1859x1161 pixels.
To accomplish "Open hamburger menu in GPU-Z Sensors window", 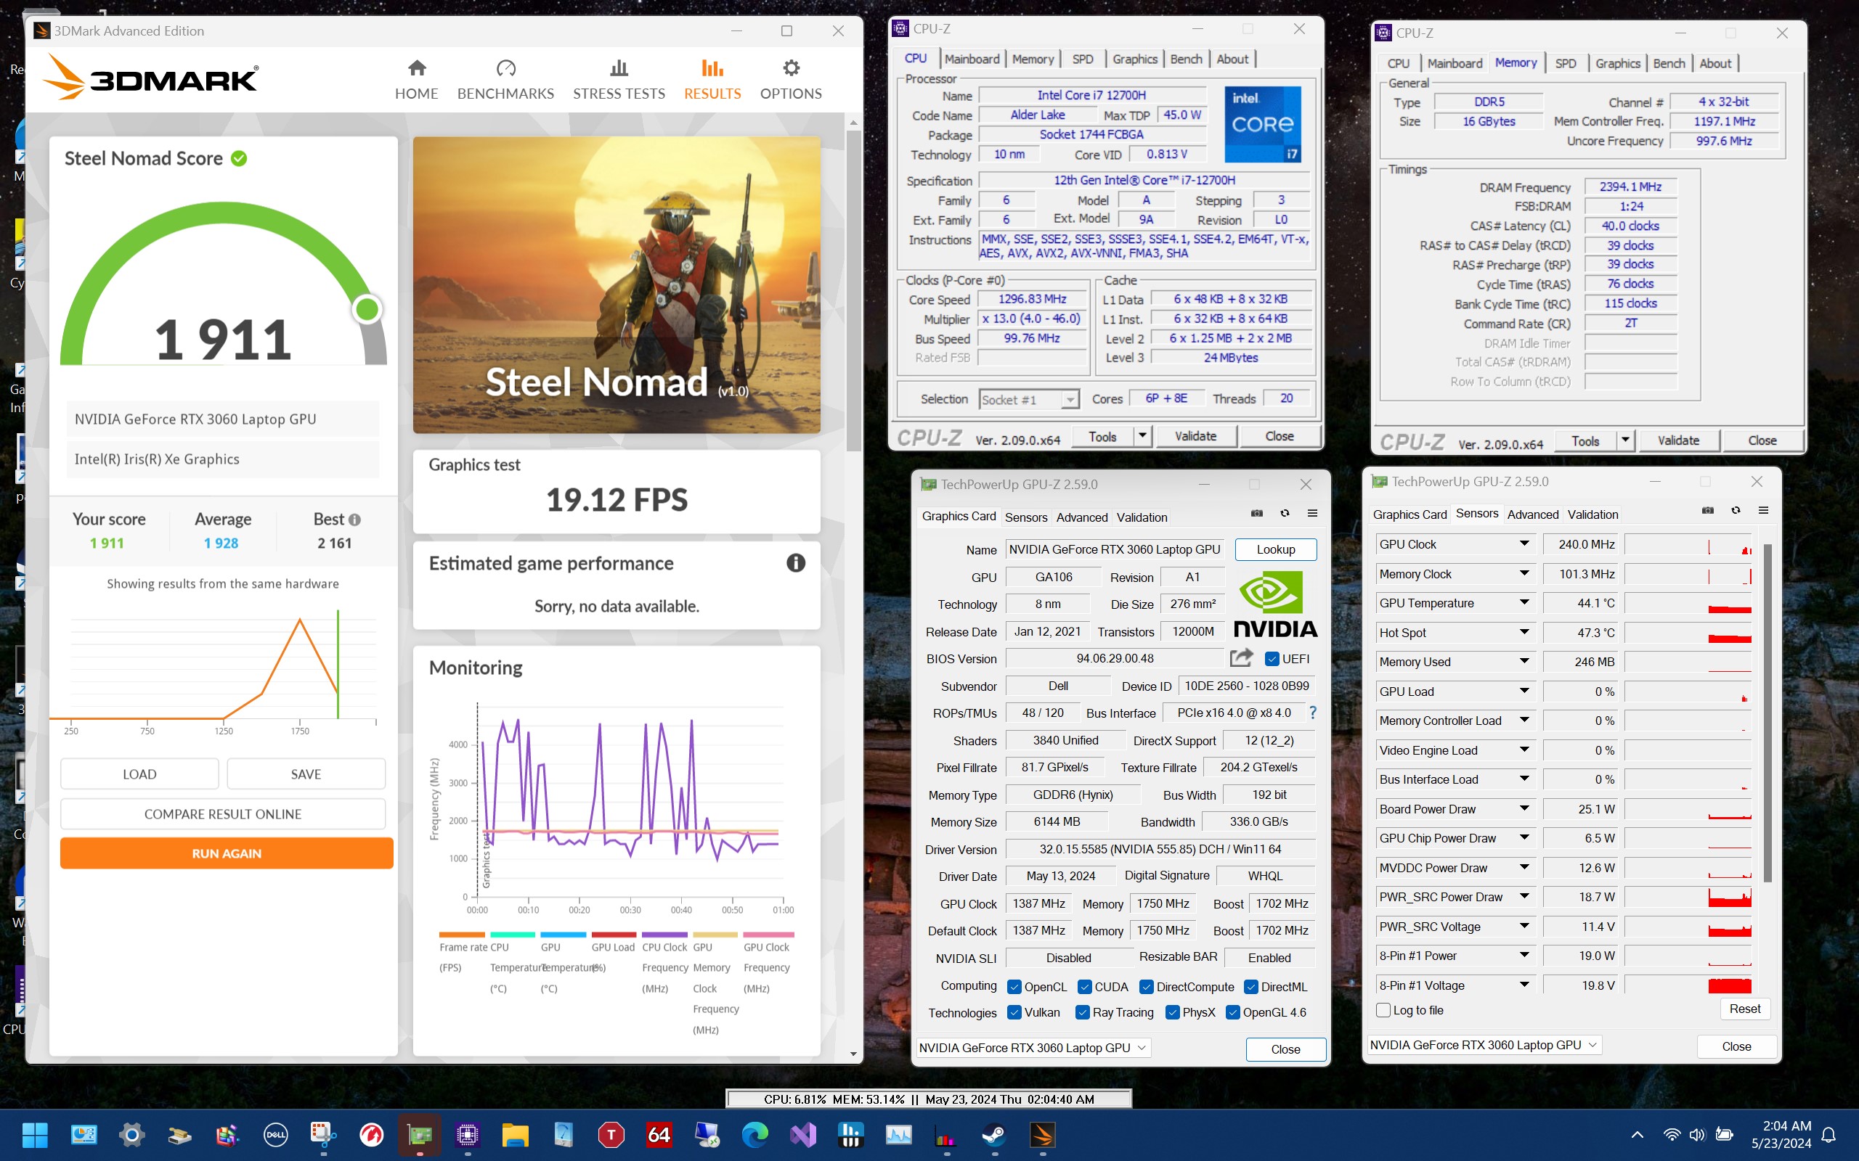I will (x=1763, y=511).
